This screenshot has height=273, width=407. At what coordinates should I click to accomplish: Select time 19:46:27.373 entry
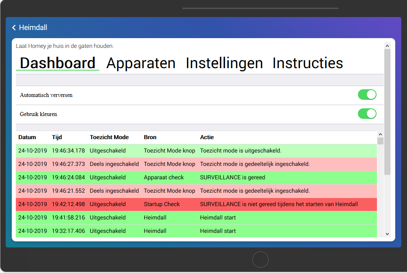click(68, 164)
